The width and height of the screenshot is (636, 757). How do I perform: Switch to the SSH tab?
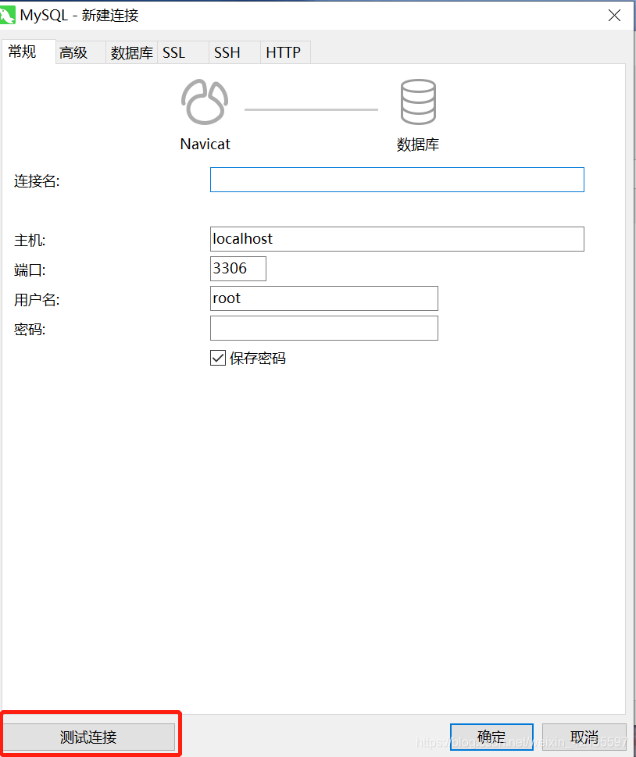click(x=234, y=52)
